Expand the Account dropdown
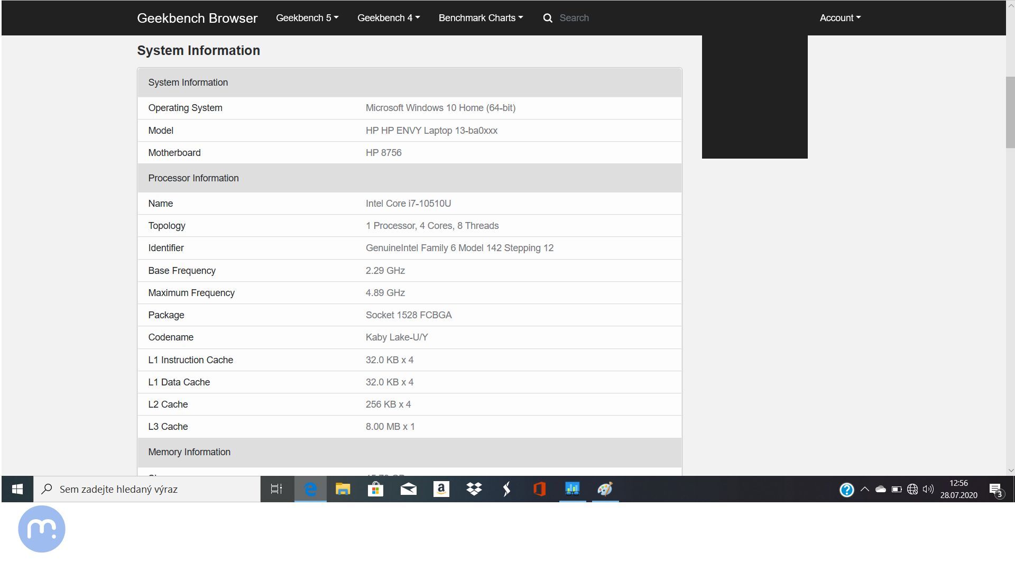 click(839, 17)
